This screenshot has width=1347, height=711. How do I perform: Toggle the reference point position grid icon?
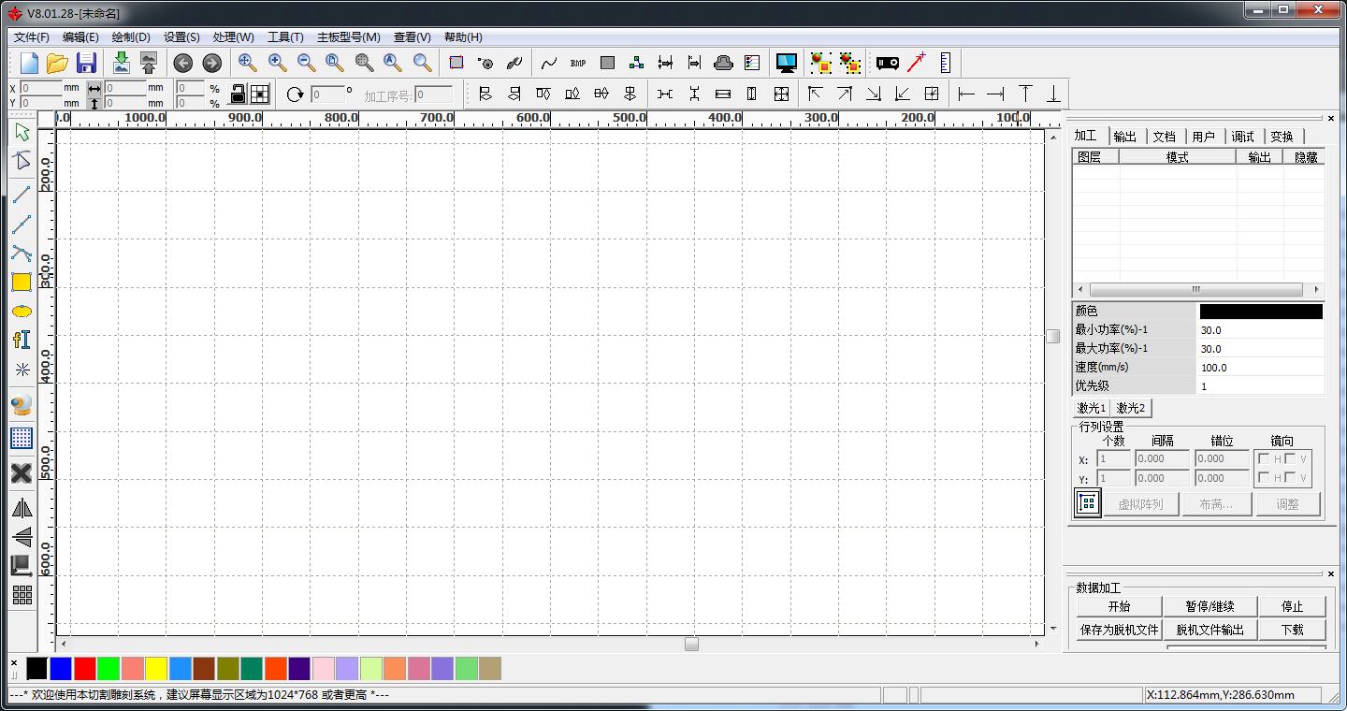coord(260,94)
